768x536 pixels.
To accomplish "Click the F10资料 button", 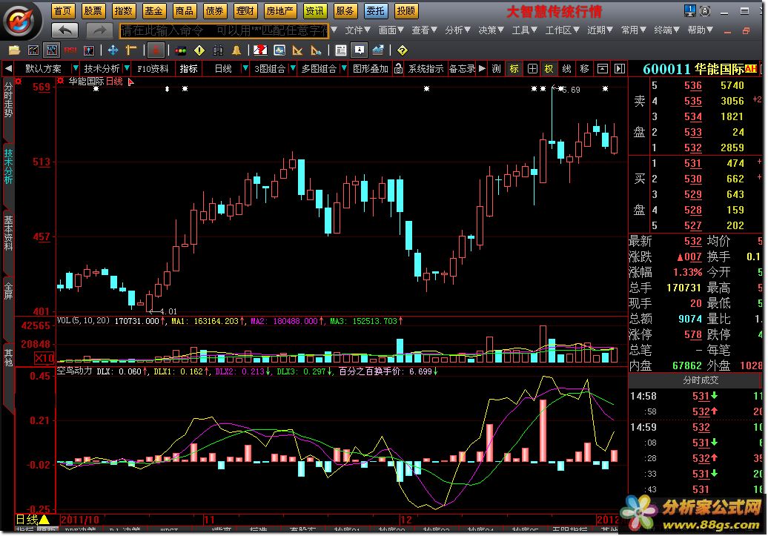I will (x=153, y=69).
